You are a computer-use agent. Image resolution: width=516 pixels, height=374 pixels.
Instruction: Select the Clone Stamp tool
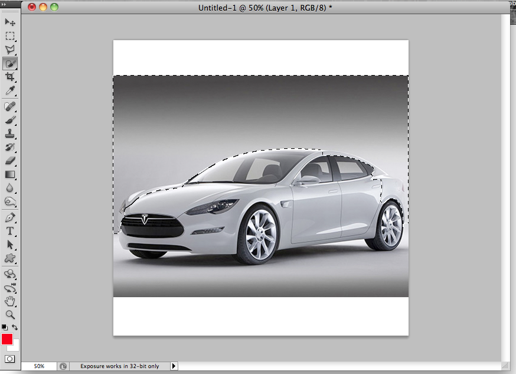click(10, 134)
